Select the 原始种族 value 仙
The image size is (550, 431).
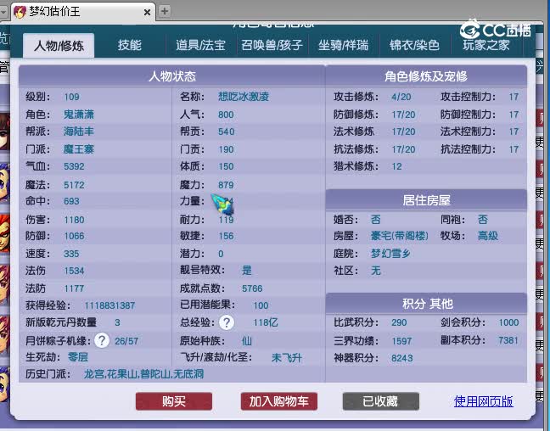[x=247, y=340]
